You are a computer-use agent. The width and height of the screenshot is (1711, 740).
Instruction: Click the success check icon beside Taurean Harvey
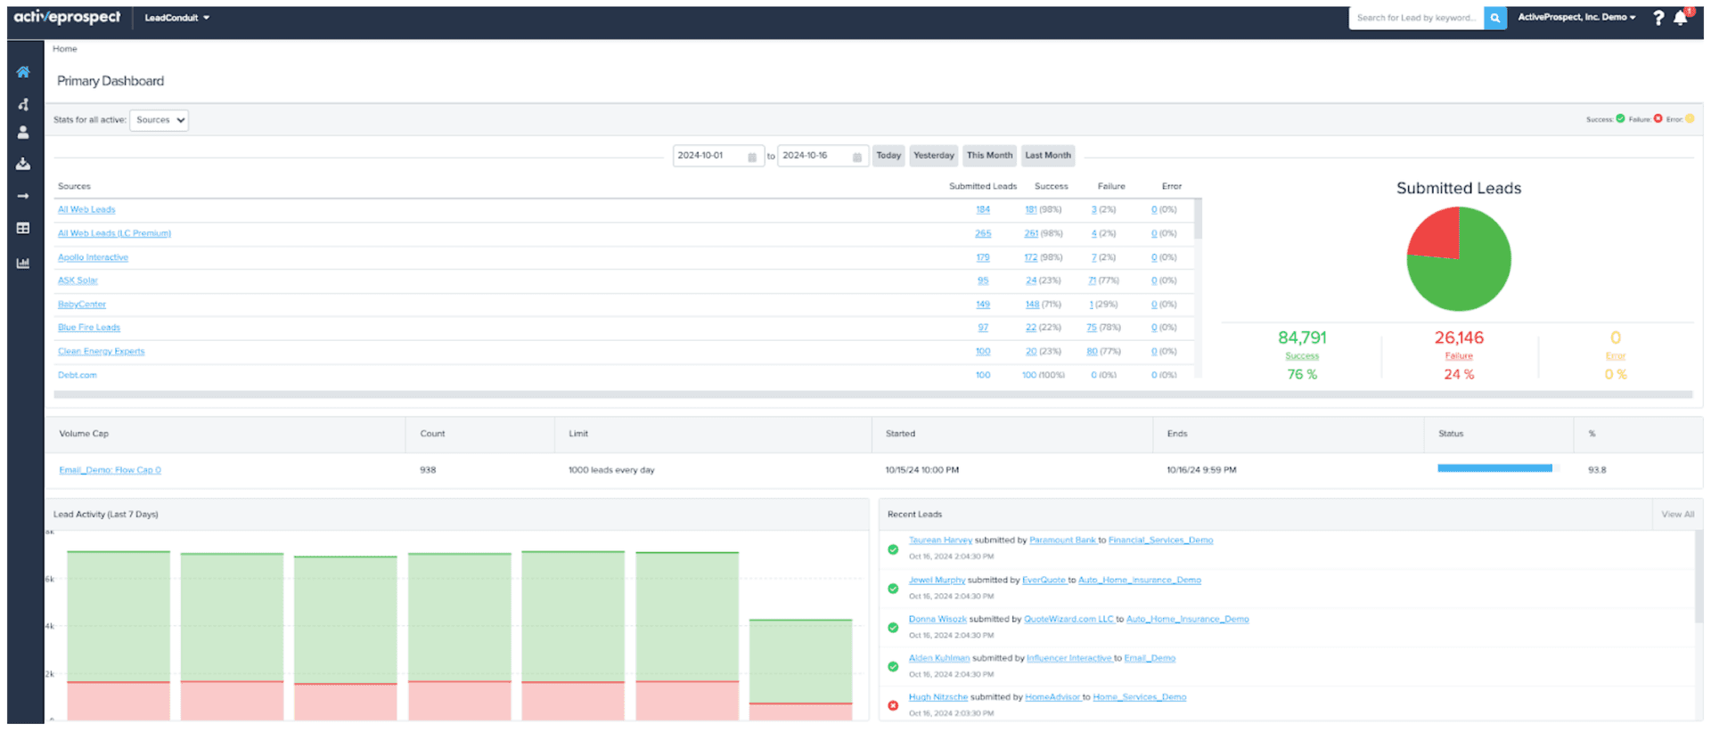click(893, 549)
